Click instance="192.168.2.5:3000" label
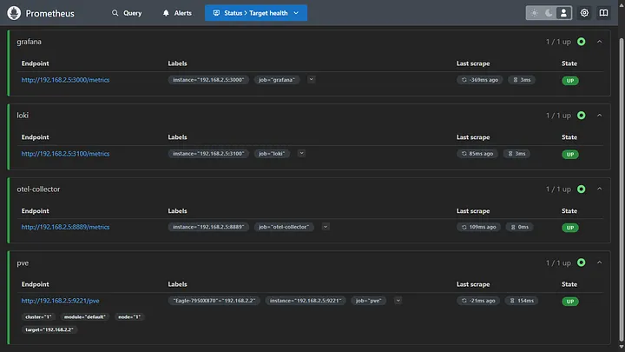The width and height of the screenshot is (625, 352). pyautogui.click(x=208, y=80)
